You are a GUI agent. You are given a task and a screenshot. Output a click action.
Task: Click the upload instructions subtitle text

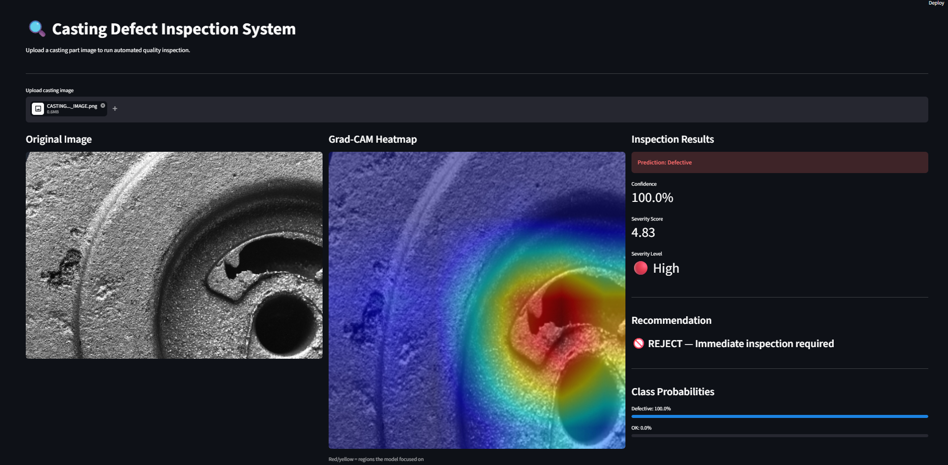tap(108, 50)
